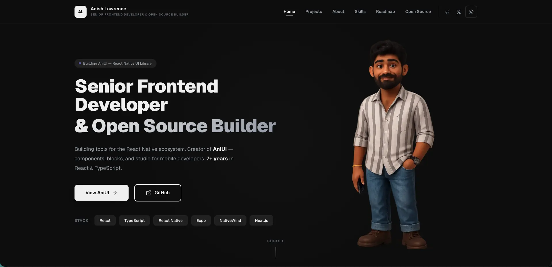
Task: Click the 3D avatar character image
Action: 393,144
